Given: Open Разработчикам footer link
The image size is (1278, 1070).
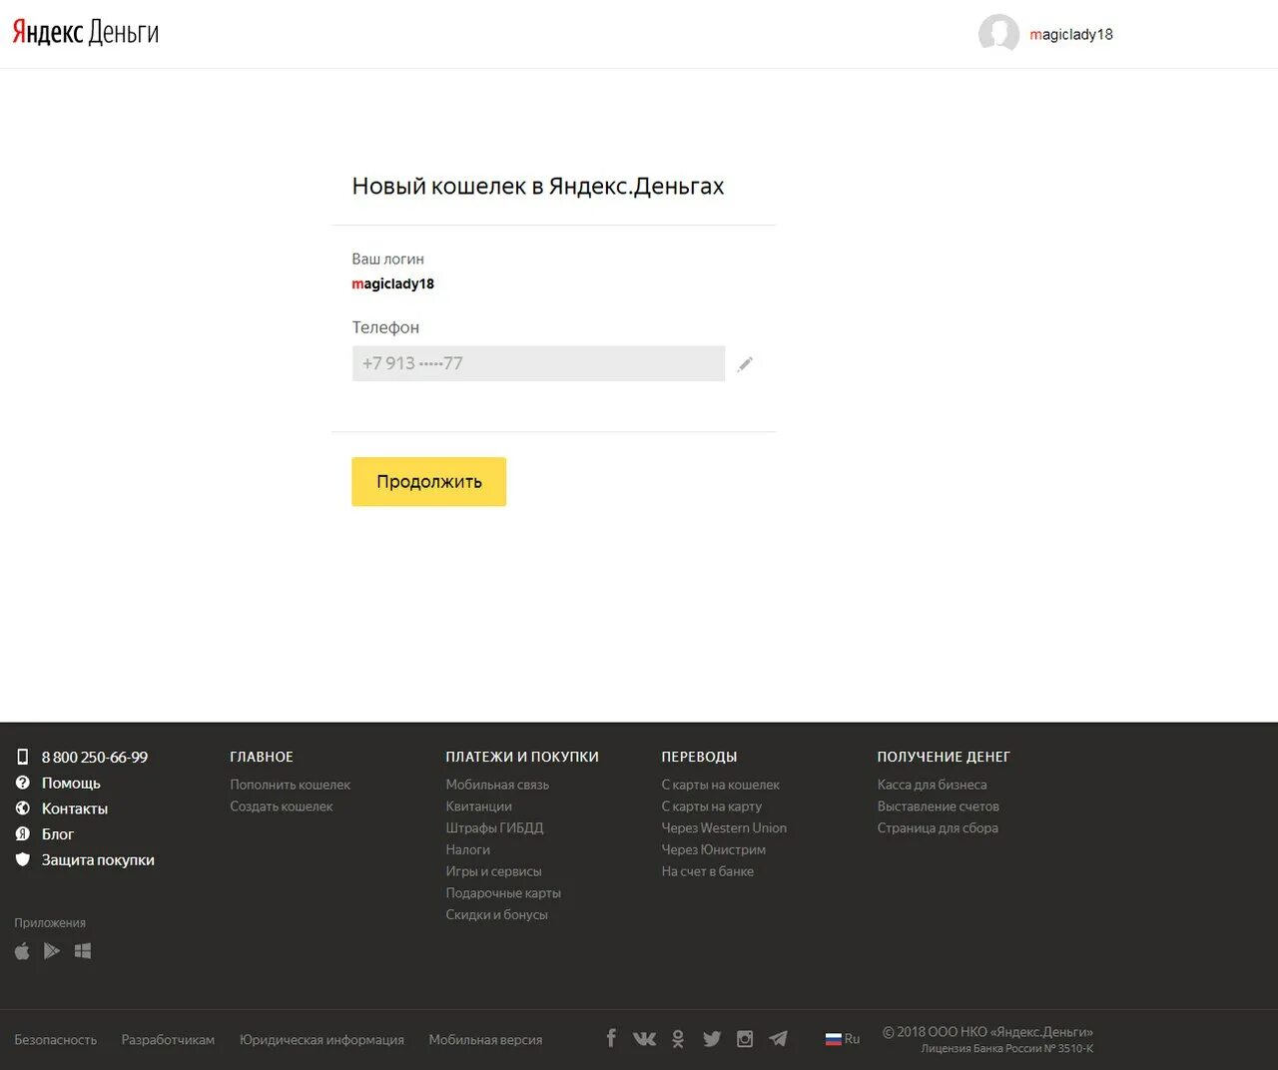Looking at the screenshot, I should [169, 1040].
